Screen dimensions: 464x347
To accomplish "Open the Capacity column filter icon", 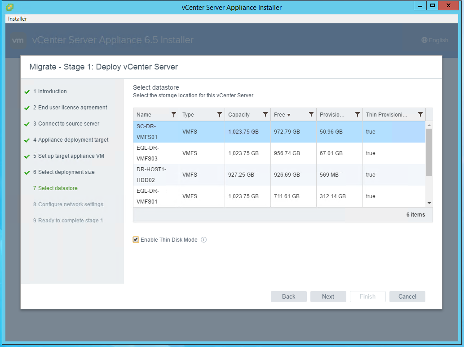I will [x=265, y=115].
